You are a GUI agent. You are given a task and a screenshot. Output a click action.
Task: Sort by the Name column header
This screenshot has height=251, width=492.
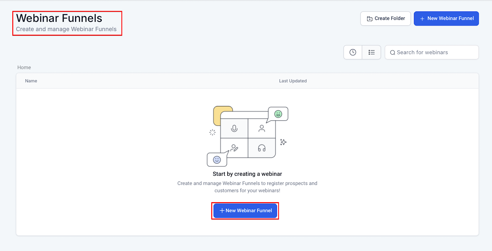pyautogui.click(x=31, y=81)
